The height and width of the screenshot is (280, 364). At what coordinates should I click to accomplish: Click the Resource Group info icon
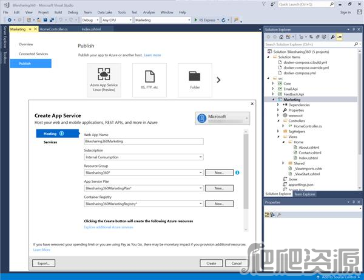pos(237,172)
